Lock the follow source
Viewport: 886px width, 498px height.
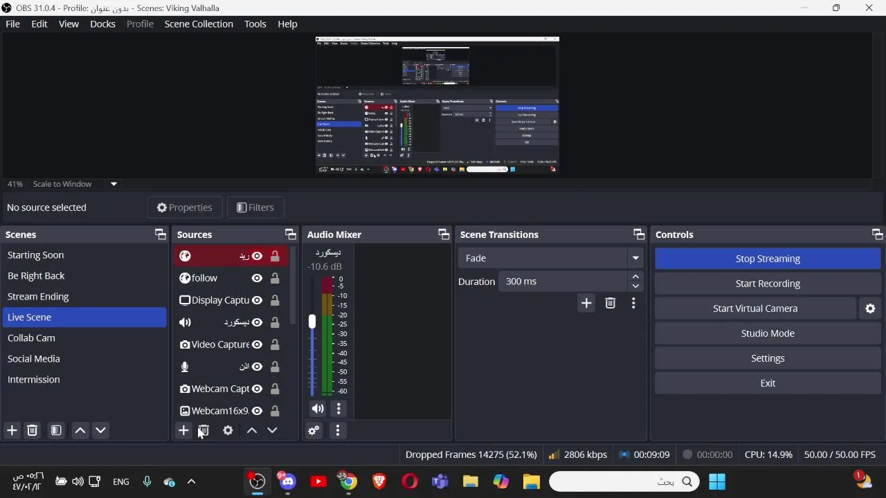click(x=275, y=278)
